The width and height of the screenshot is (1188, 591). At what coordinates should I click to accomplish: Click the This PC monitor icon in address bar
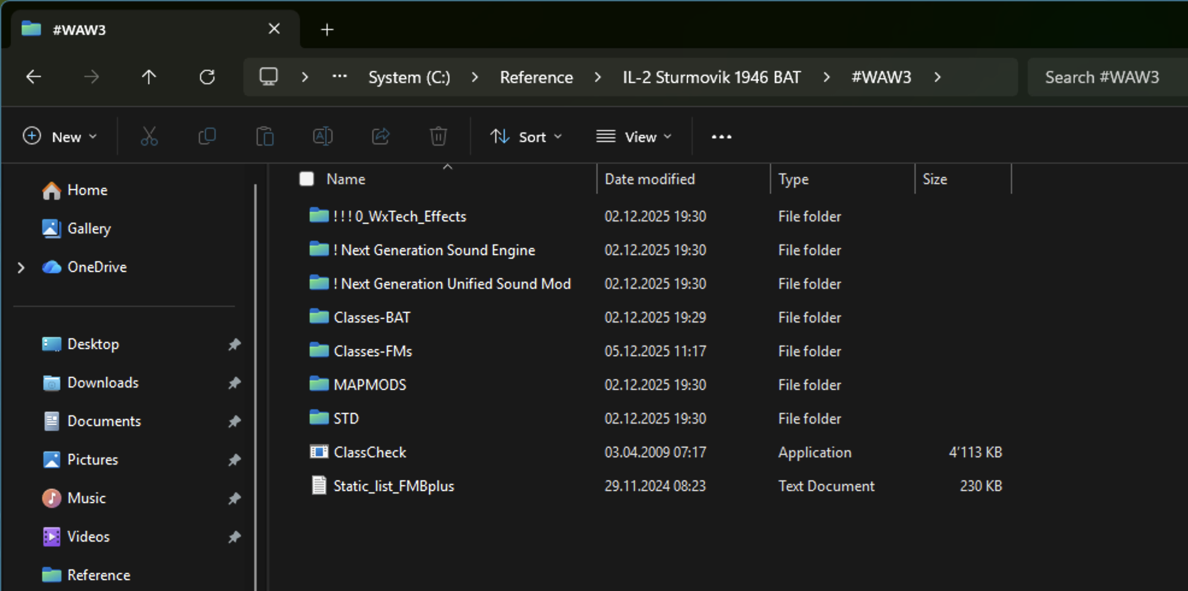pyautogui.click(x=269, y=77)
